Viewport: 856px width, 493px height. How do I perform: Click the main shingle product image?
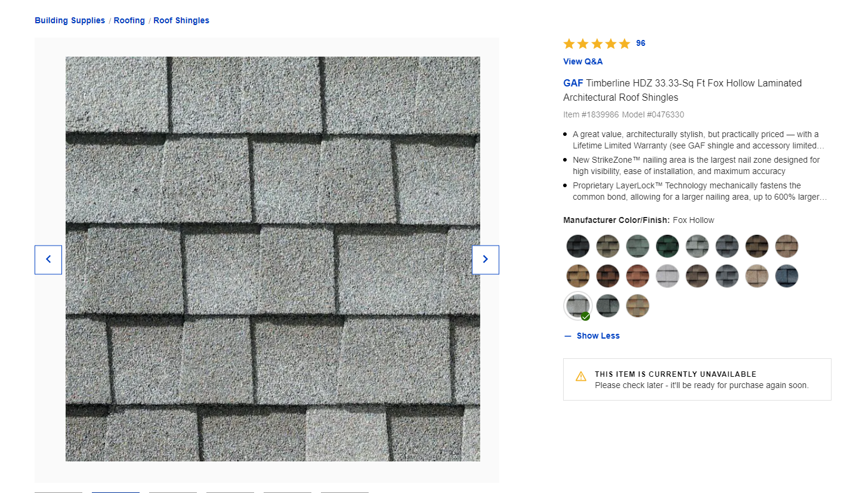tap(273, 259)
